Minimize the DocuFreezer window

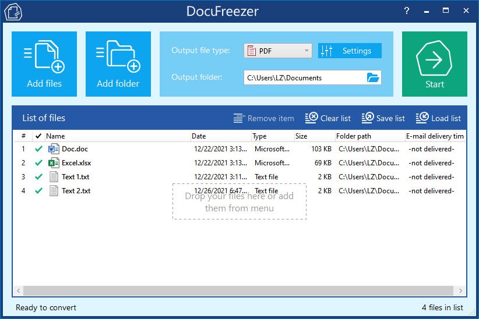pos(427,11)
